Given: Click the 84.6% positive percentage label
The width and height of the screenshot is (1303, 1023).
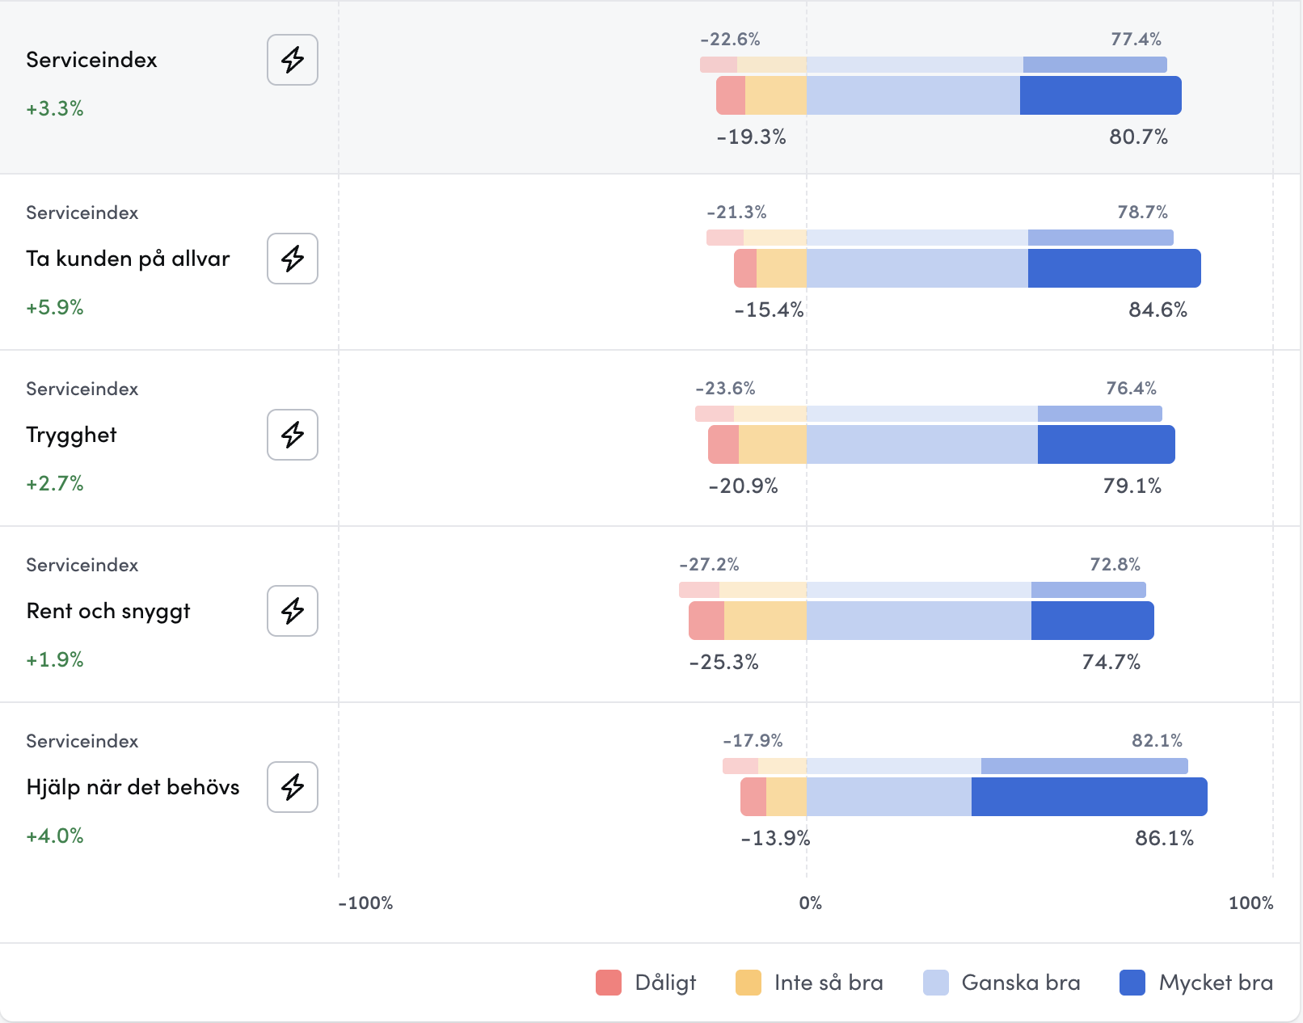Looking at the screenshot, I should point(1158,309).
